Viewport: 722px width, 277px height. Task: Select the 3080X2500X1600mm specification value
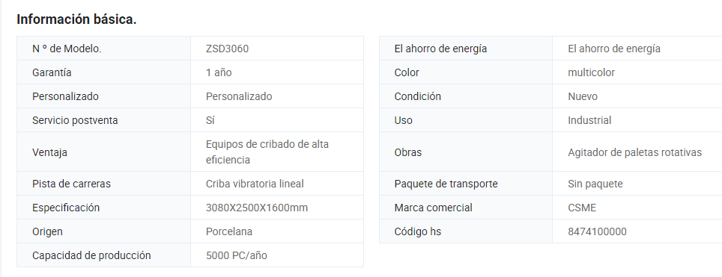coord(257,208)
